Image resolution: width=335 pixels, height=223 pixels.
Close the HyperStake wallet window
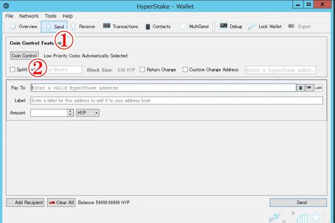click(322, 4)
